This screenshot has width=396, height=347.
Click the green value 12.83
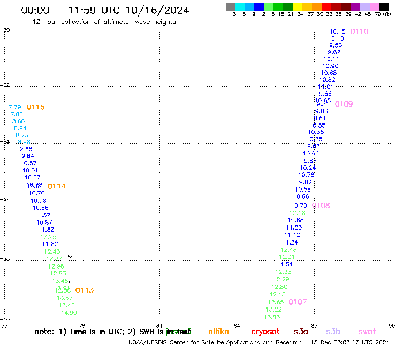(58, 273)
